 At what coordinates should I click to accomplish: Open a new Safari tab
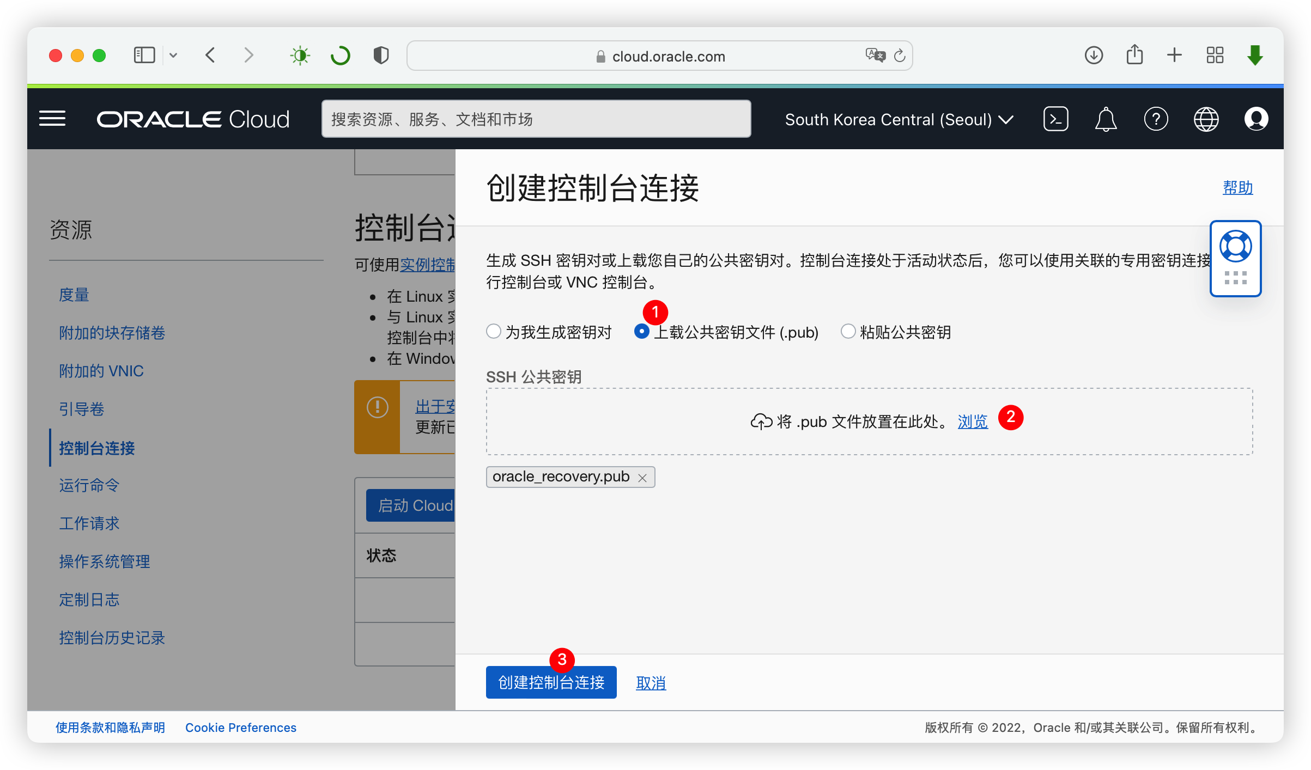point(1174,55)
